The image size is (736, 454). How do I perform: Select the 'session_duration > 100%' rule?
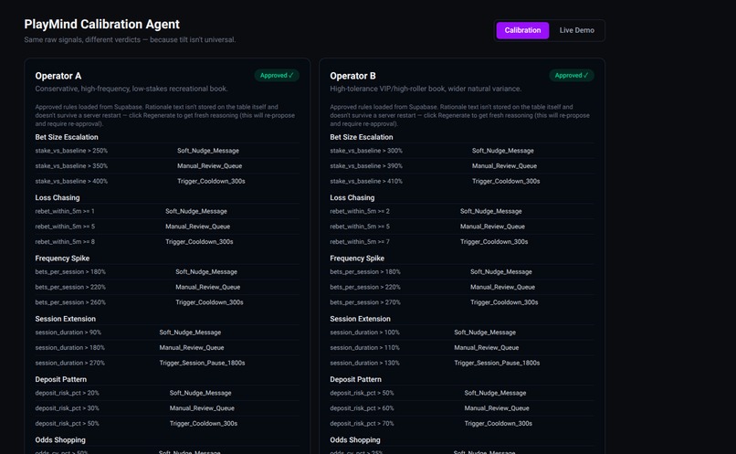coord(364,333)
